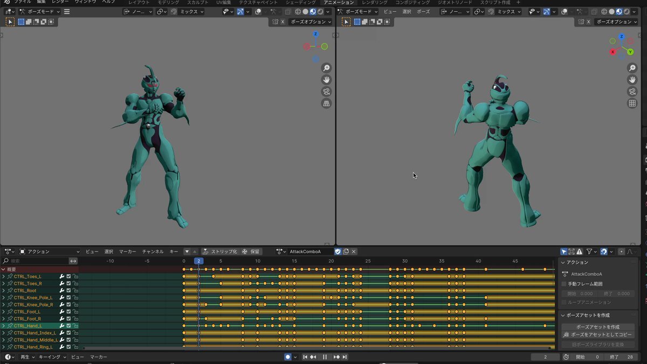Expand the CTRL_Knee_Pole_L channel
647x364 pixels.
pos(3,298)
